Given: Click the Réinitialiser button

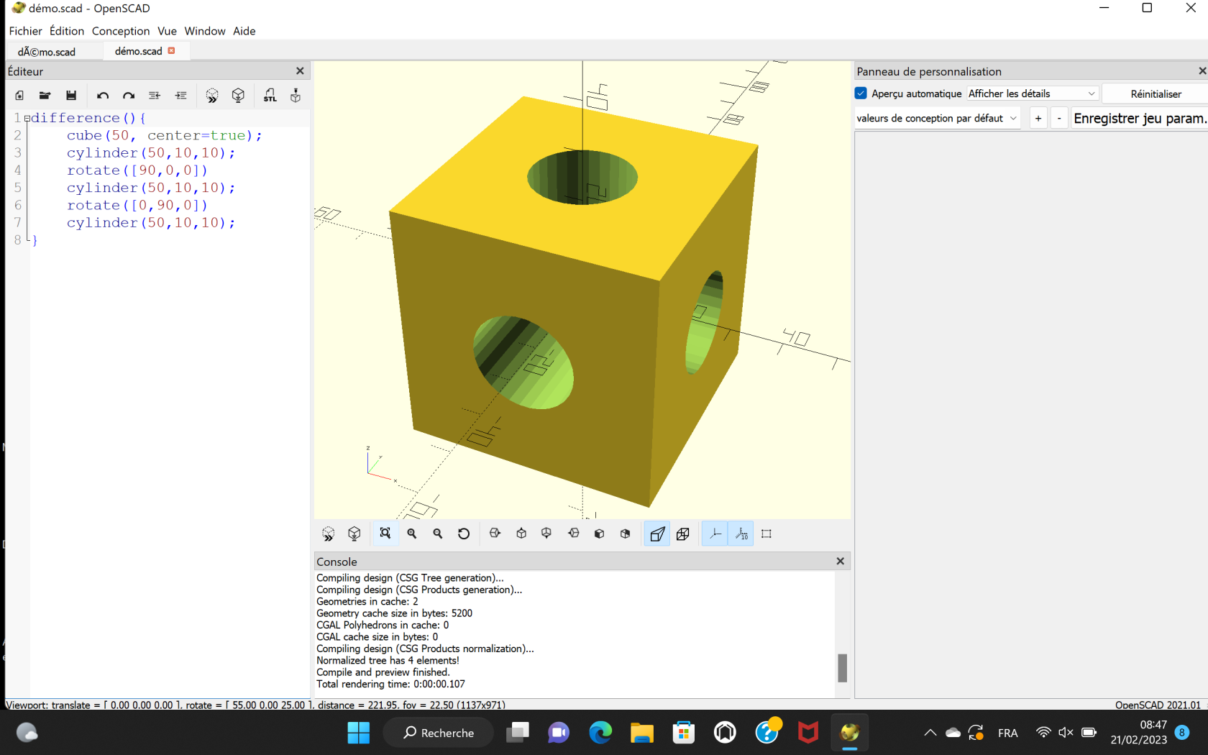Looking at the screenshot, I should (1156, 94).
